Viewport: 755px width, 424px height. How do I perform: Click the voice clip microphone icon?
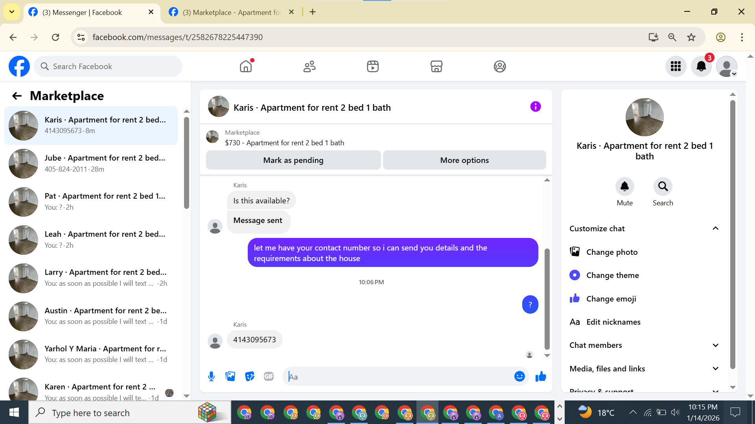coord(211,376)
